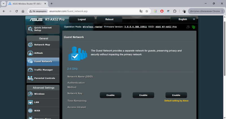Open a new browser tab
The height and width of the screenshot is (119, 226).
point(51,4)
